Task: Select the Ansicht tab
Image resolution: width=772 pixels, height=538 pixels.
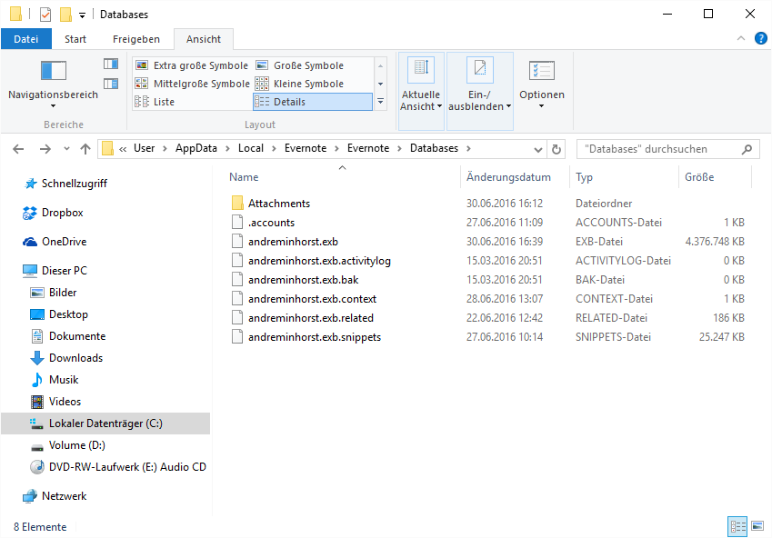Action: (204, 39)
